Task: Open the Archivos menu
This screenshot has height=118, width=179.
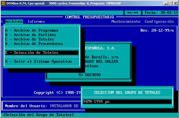Action: coord(14,22)
